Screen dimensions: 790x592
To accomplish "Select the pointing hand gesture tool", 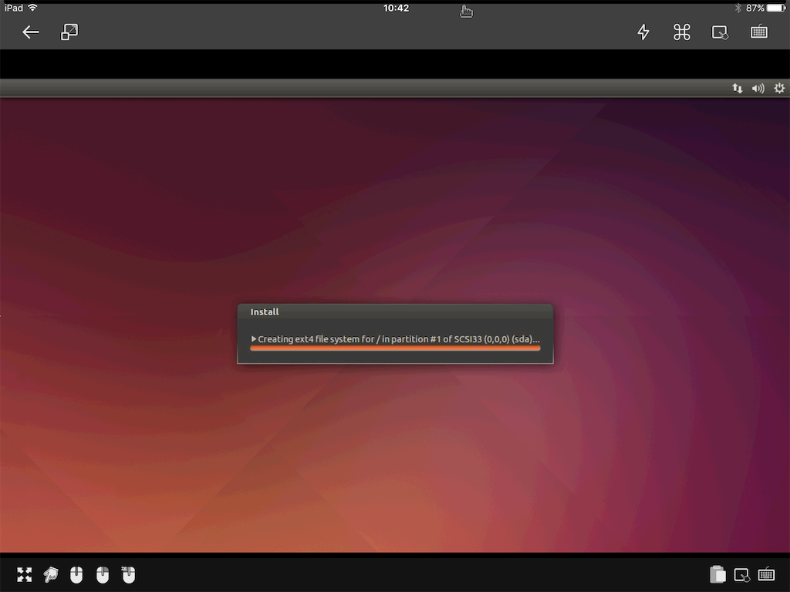I will pyautogui.click(x=51, y=574).
